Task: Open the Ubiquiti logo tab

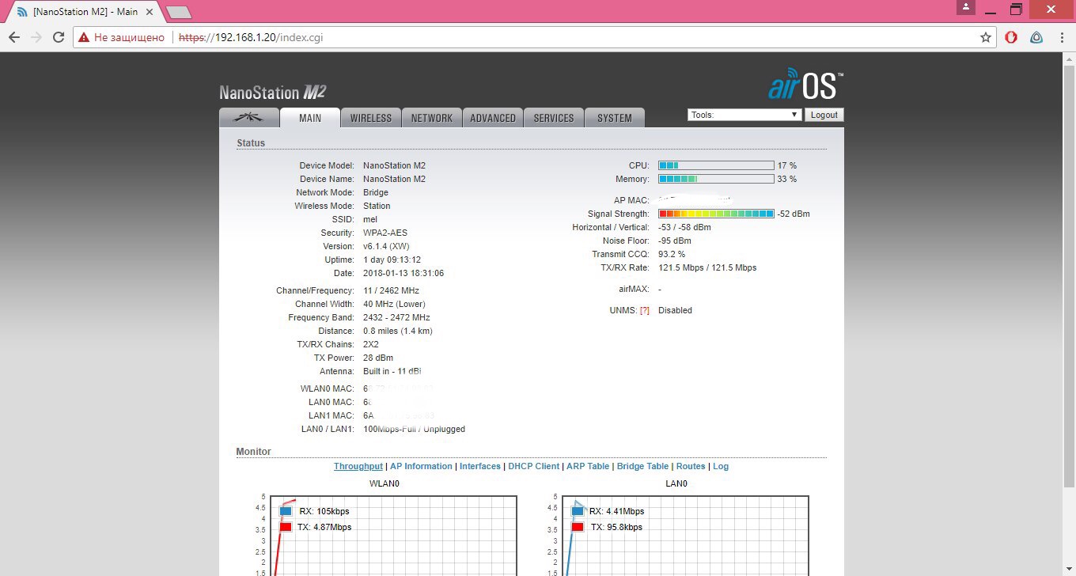Action: [249, 118]
